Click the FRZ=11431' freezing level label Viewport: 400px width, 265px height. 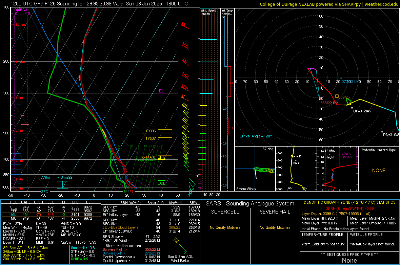146,157
